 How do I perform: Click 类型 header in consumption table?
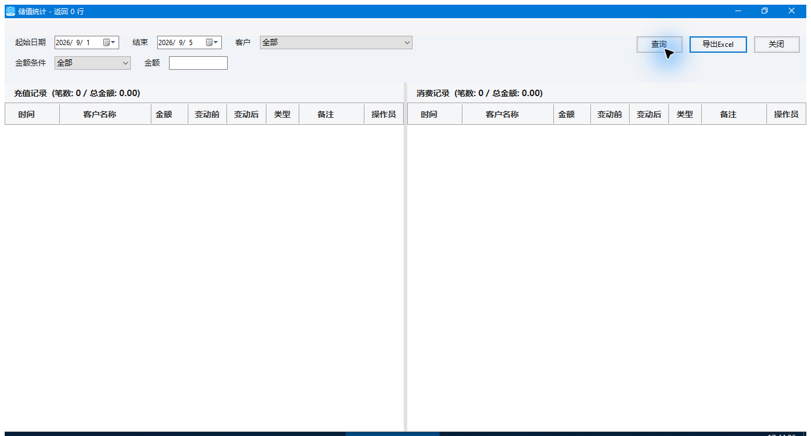[x=685, y=114]
